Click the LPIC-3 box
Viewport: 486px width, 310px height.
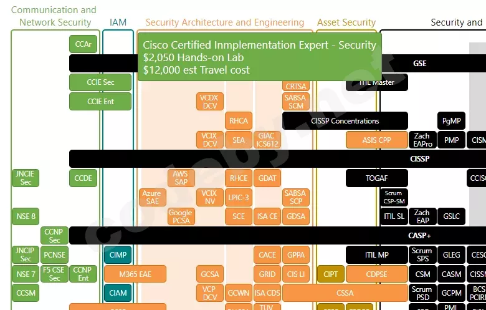239,197
